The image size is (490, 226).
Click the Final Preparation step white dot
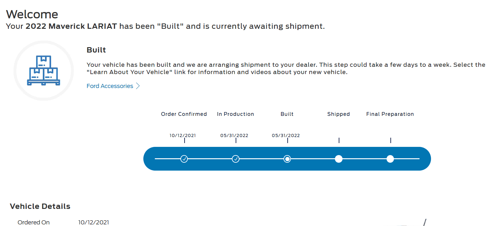[x=390, y=159]
